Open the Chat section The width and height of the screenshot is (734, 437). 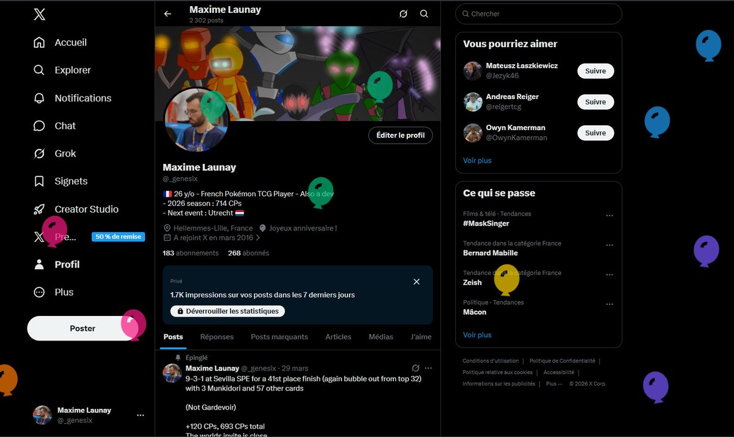coord(54,126)
